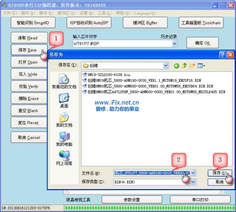The image size is (236, 212).
Task: Jump to 桌面 in the places bar
Action: (x=64, y=100)
